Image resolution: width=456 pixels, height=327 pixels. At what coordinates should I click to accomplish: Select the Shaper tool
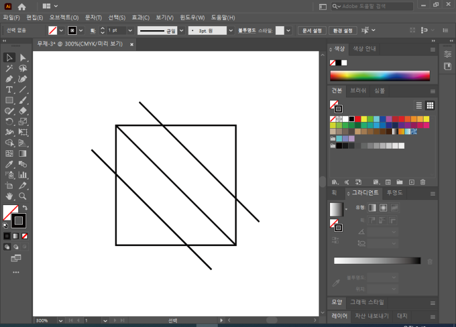9,111
